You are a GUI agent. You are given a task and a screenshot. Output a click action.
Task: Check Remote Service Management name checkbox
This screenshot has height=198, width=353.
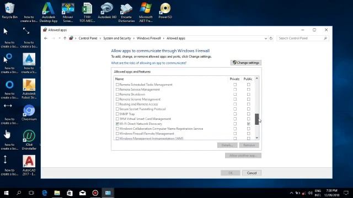[117, 90]
